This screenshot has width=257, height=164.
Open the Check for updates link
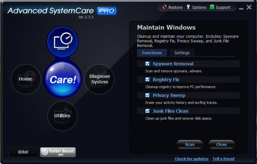point(191,159)
